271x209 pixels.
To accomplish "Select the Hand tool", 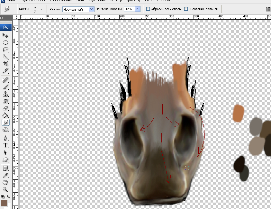I will (5, 182).
